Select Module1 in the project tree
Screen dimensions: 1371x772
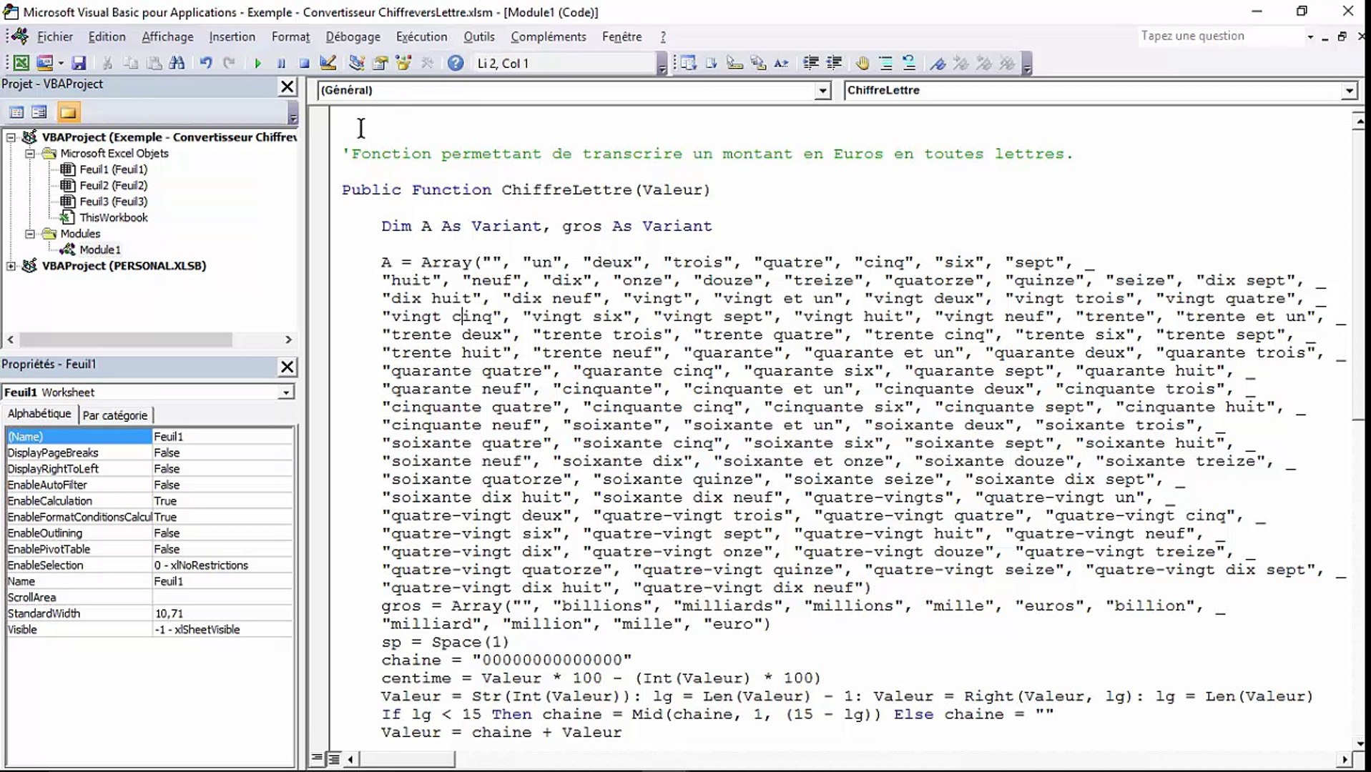[x=100, y=249]
